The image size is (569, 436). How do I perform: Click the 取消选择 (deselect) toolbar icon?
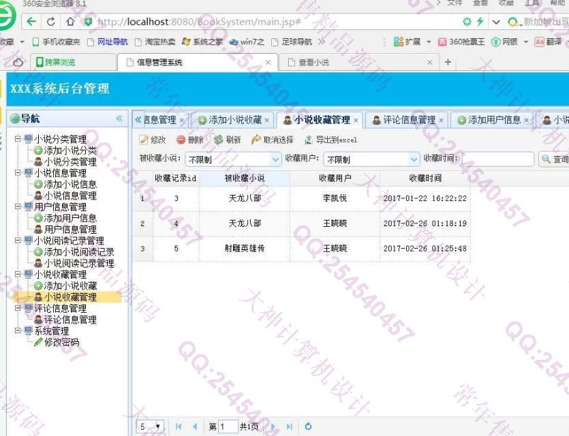tap(256, 140)
